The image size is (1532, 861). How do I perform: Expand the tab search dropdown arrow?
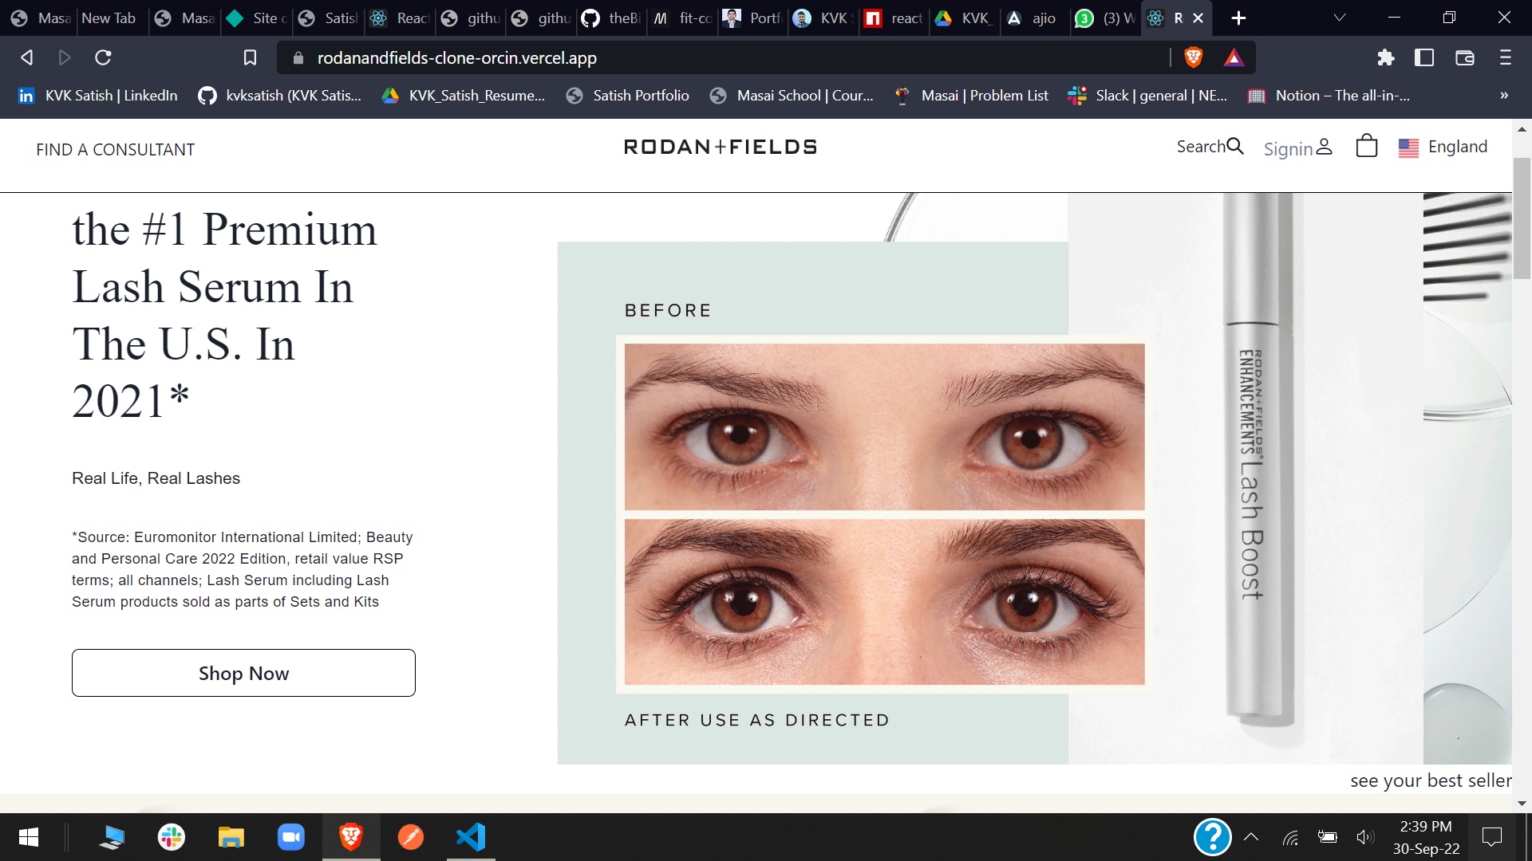point(1340,18)
